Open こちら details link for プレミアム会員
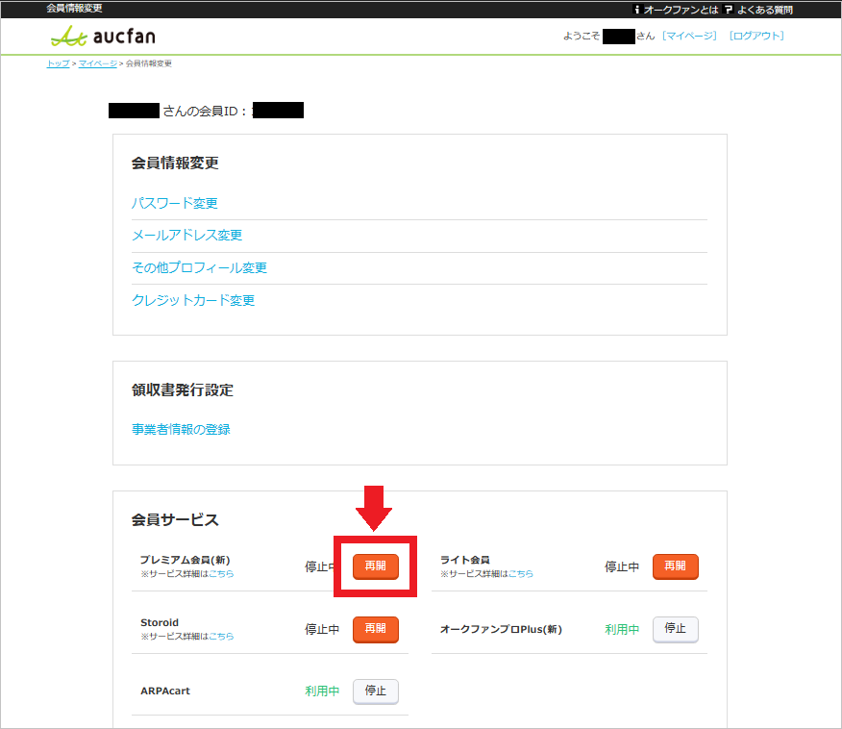Image resolution: width=842 pixels, height=729 pixels. pos(221,574)
